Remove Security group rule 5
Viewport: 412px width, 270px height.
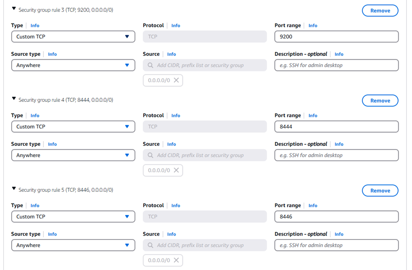(x=380, y=190)
